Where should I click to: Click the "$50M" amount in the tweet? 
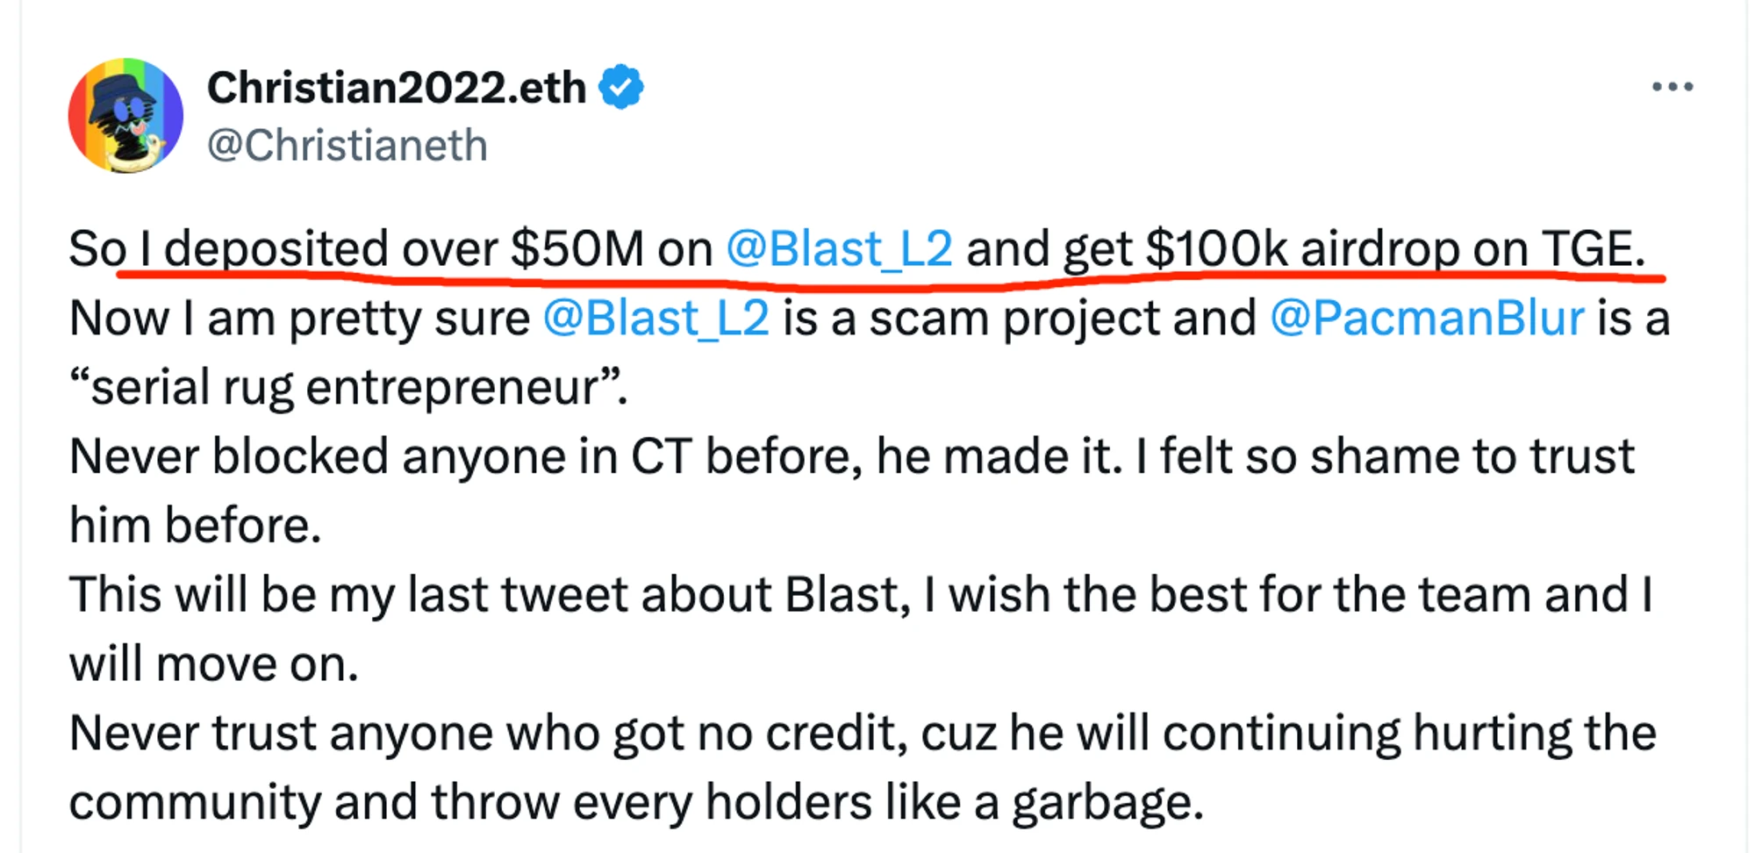click(577, 248)
